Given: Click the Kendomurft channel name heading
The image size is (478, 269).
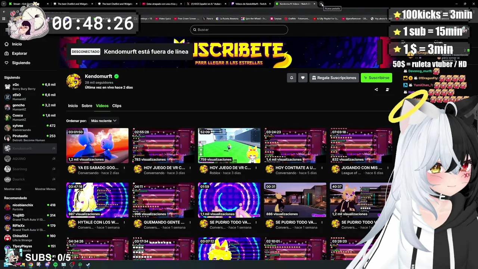Looking at the screenshot, I should coord(99,76).
